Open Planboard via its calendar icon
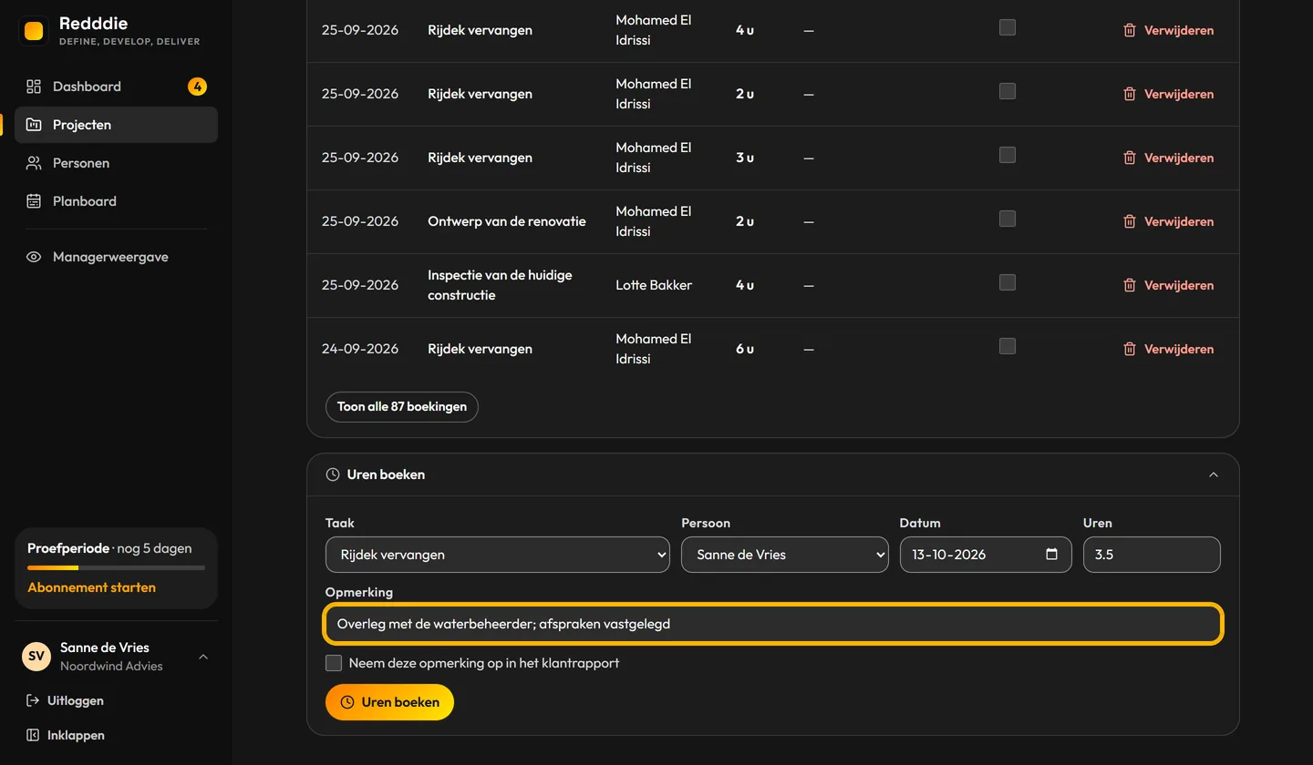Viewport: 1313px width, 765px height. point(34,201)
